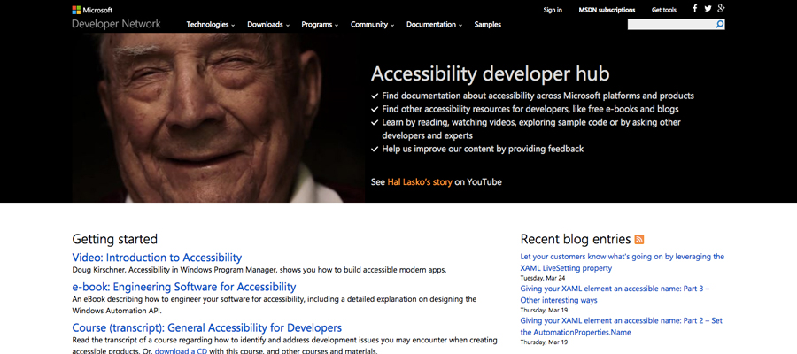
Task: Open the Twitter social icon
Action: (708, 8)
